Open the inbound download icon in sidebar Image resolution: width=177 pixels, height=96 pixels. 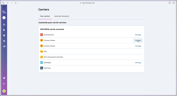point(4,25)
